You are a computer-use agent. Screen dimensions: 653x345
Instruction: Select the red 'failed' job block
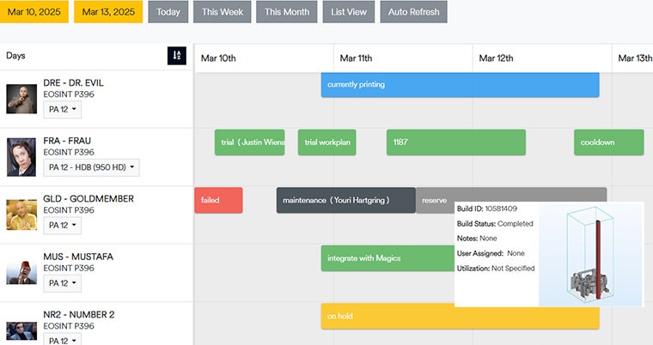(x=218, y=200)
